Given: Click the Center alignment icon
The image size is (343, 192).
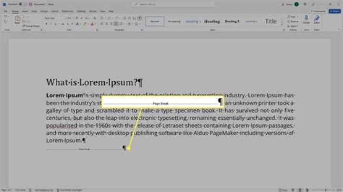Looking at the screenshot, I should [107, 24].
